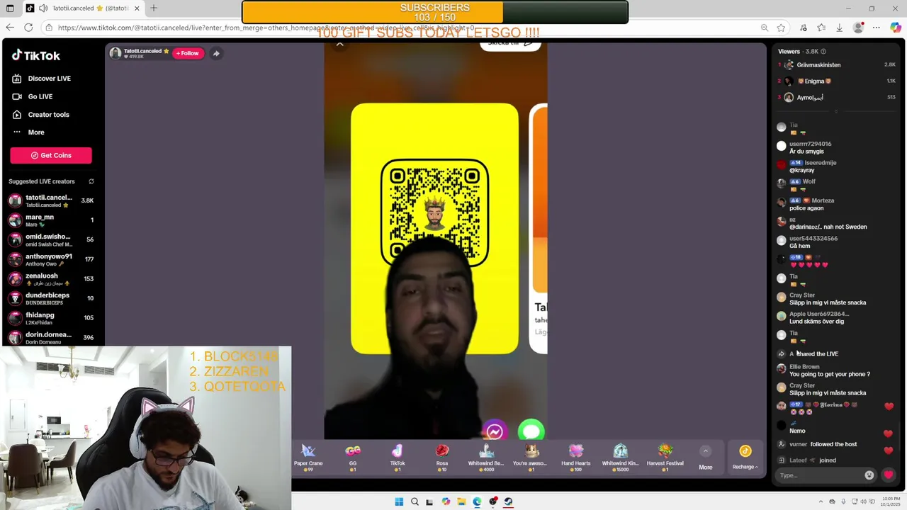Viewport: 907px width, 510px height.
Task: Click the share arrow next to Follow
Action: tap(216, 53)
